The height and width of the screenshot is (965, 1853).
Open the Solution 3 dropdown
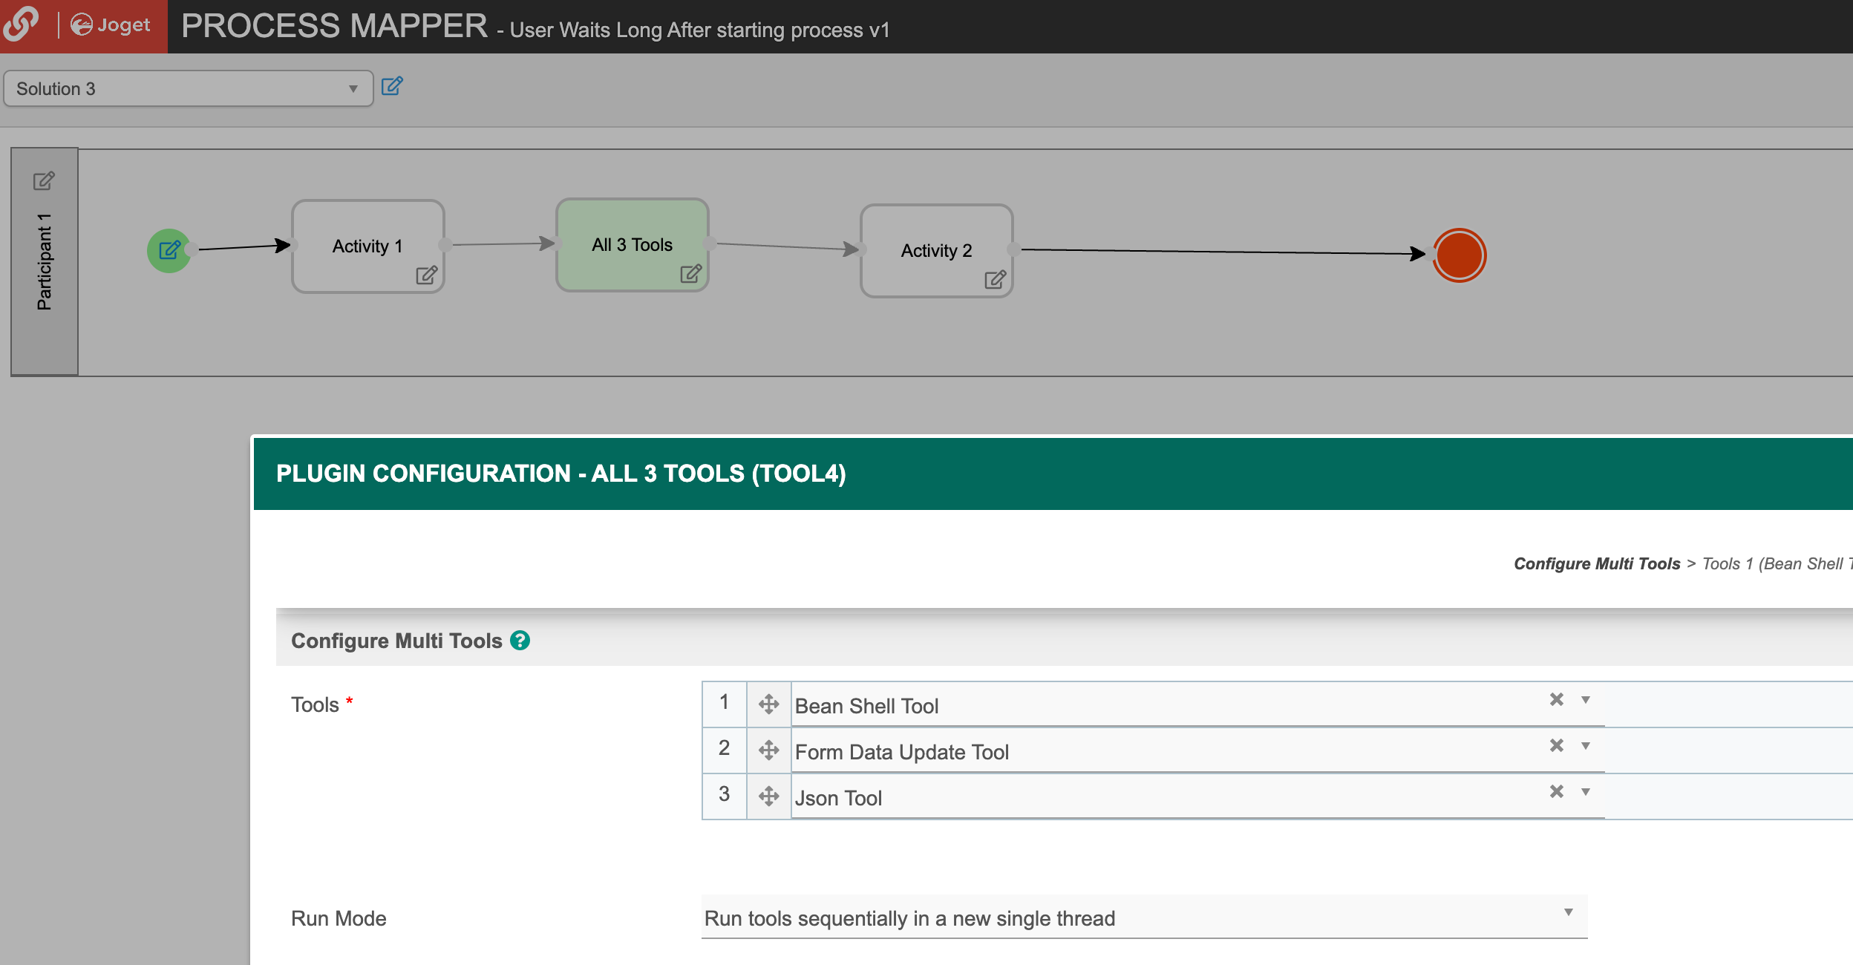click(x=188, y=89)
